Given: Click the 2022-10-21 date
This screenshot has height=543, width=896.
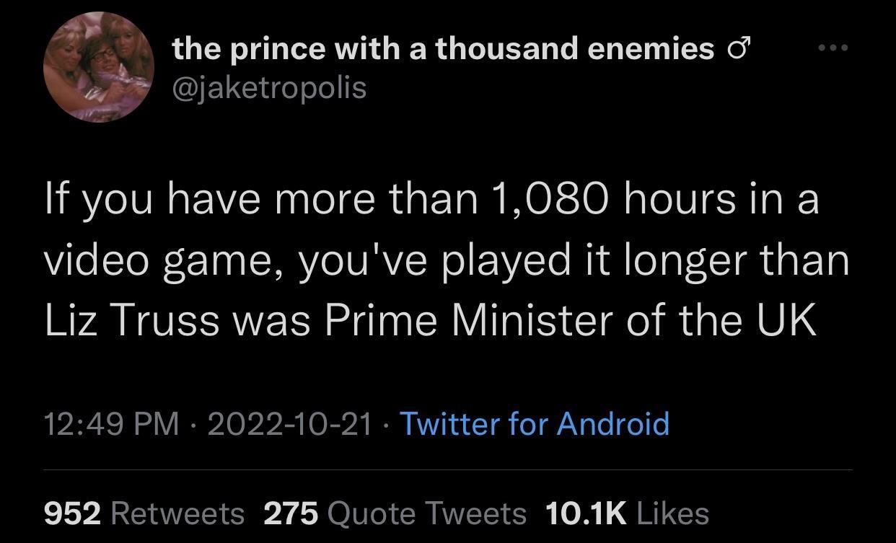Looking at the screenshot, I should tap(289, 423).
